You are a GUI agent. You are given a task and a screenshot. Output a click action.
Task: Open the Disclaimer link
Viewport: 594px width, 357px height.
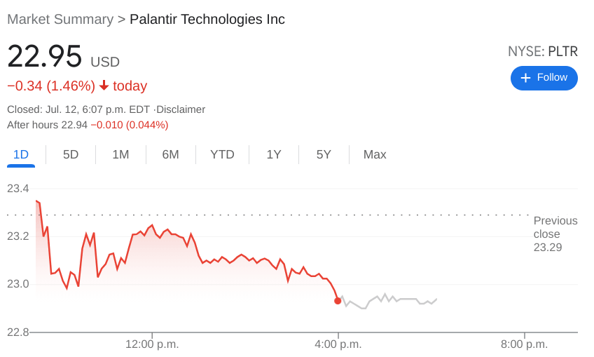[181, 109]
